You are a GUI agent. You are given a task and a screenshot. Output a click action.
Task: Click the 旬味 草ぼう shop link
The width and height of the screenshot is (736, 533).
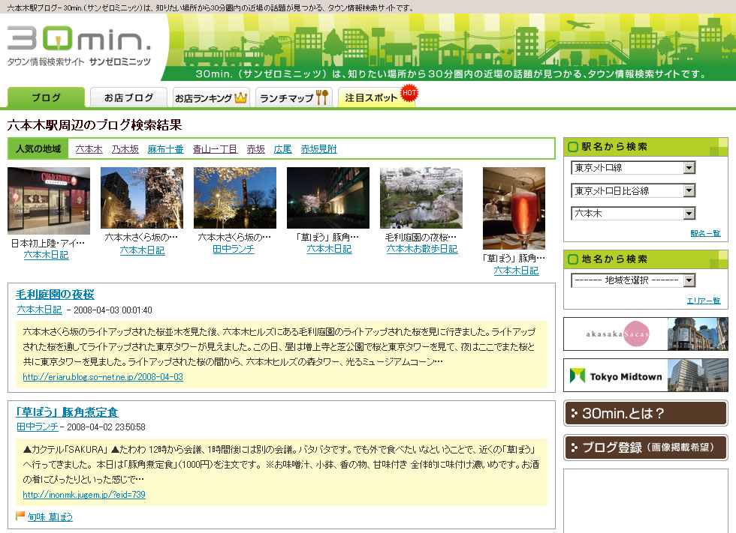point(50,517)
